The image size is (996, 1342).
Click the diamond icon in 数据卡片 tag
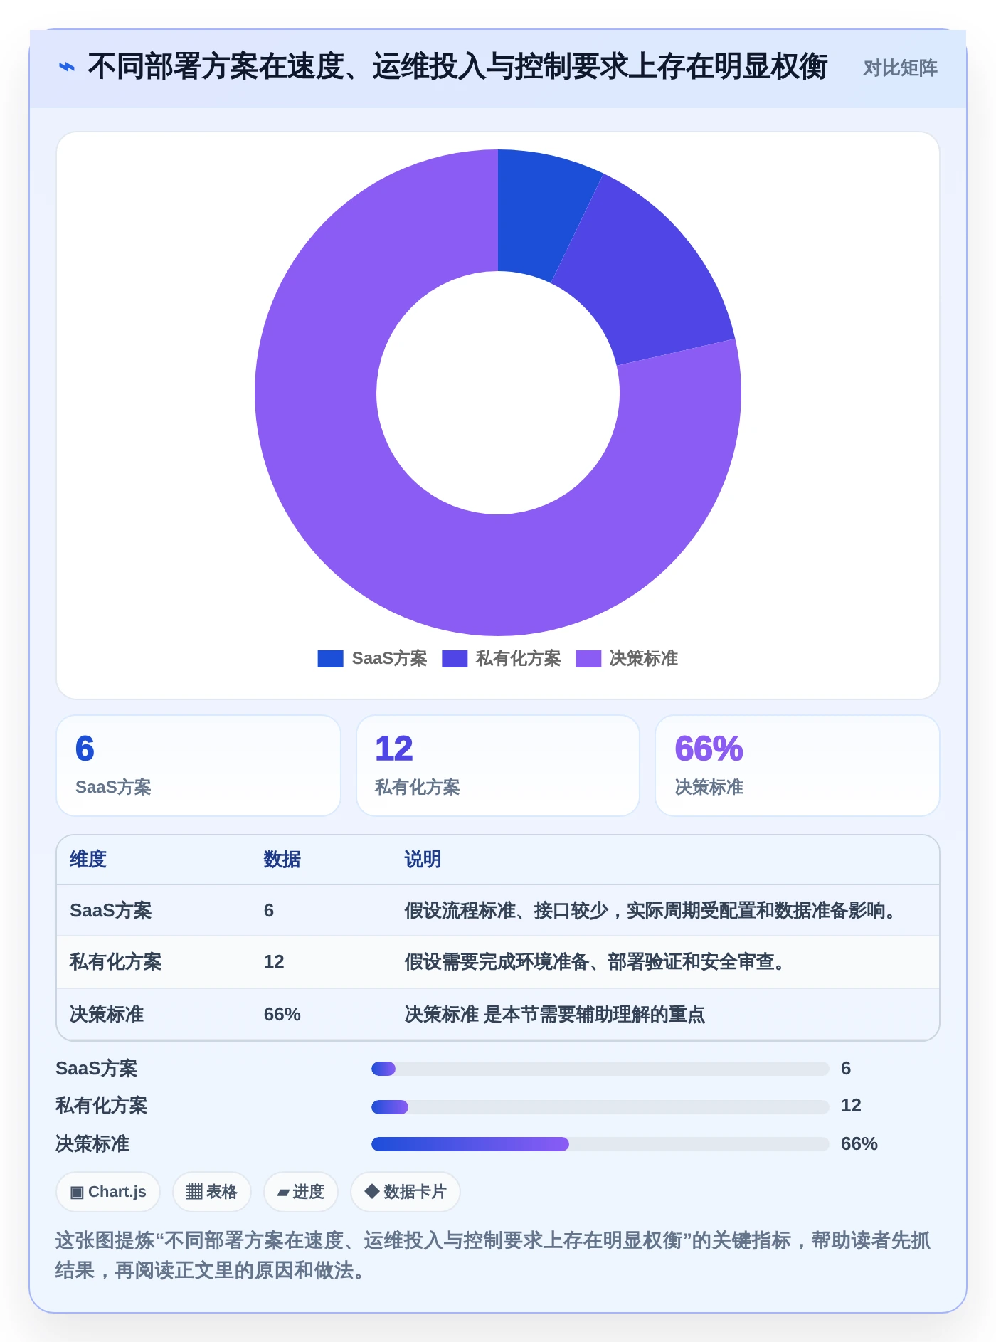(x=371, y=1191)
